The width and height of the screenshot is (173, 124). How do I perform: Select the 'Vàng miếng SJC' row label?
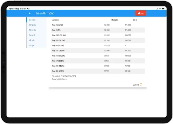click(x=57, y=25)
